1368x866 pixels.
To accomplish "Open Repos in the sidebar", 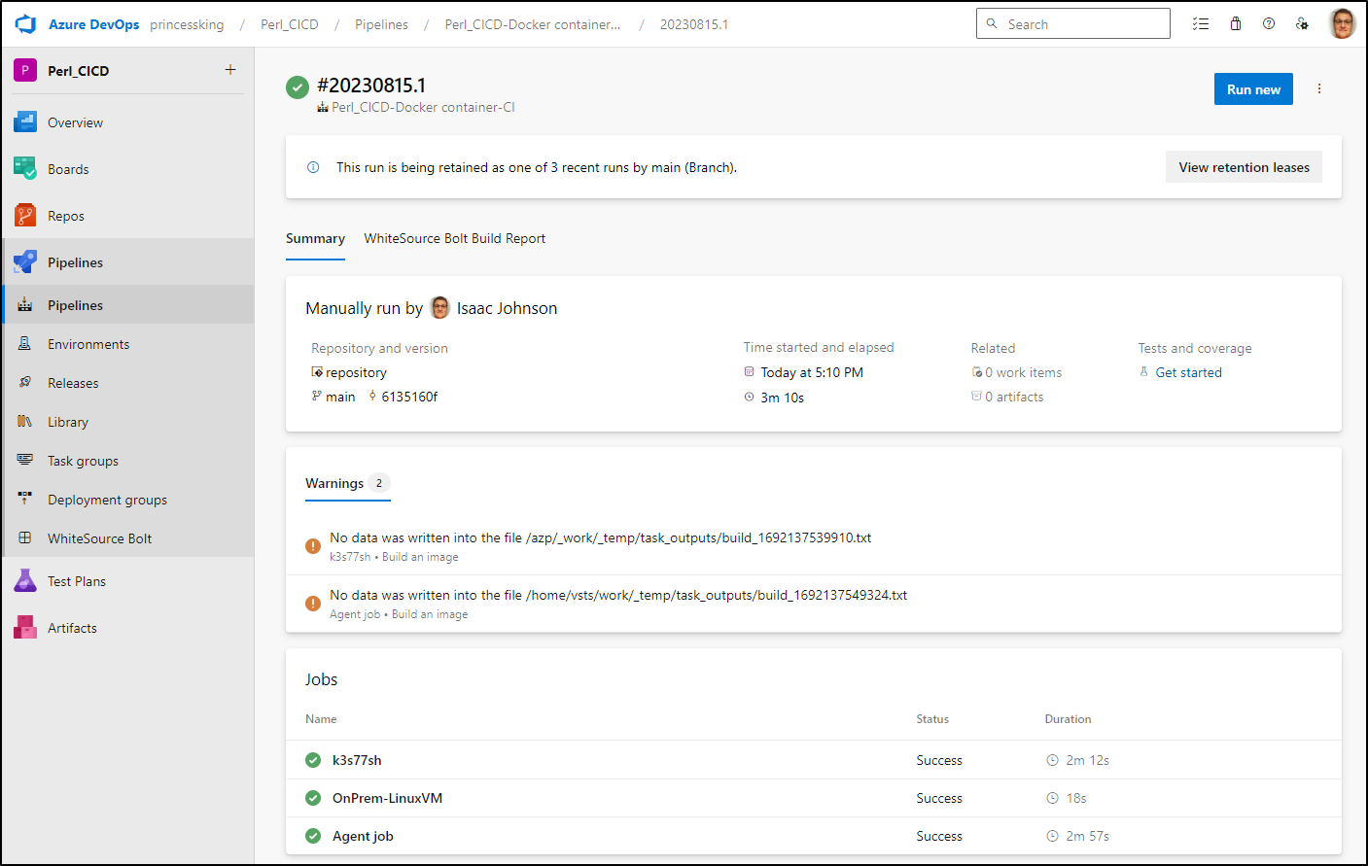I will (127, 216).
